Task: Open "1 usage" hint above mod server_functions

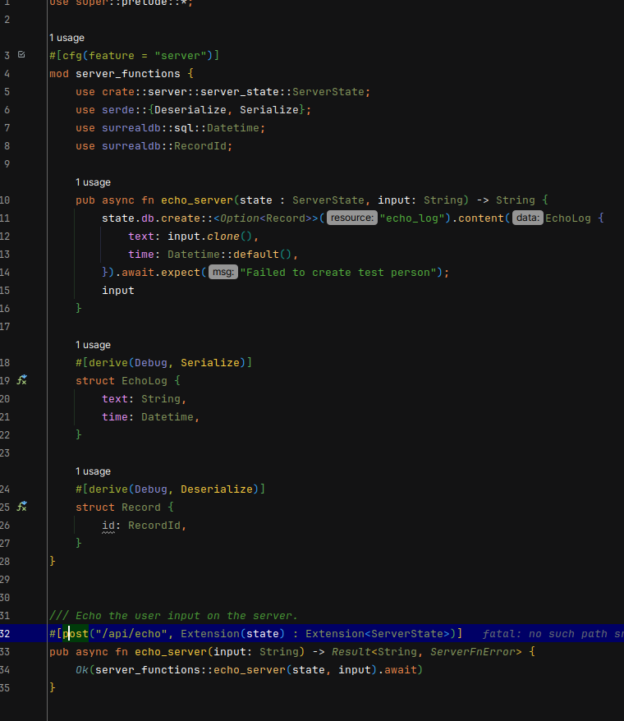Action: tap(67, 38)
